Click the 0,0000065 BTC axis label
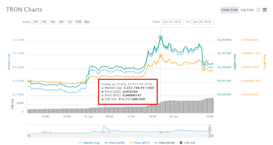Viewport: 273px width, 145px height. [x=251, y=81]
